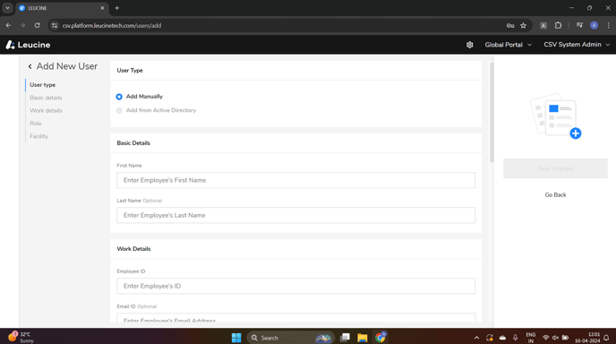
Task: Expand CSV System Admin dropdown
Action: click(x=577, y=45)
